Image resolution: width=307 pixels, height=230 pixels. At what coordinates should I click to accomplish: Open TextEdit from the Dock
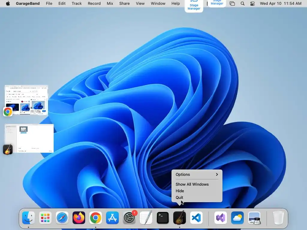pos(146,218)
